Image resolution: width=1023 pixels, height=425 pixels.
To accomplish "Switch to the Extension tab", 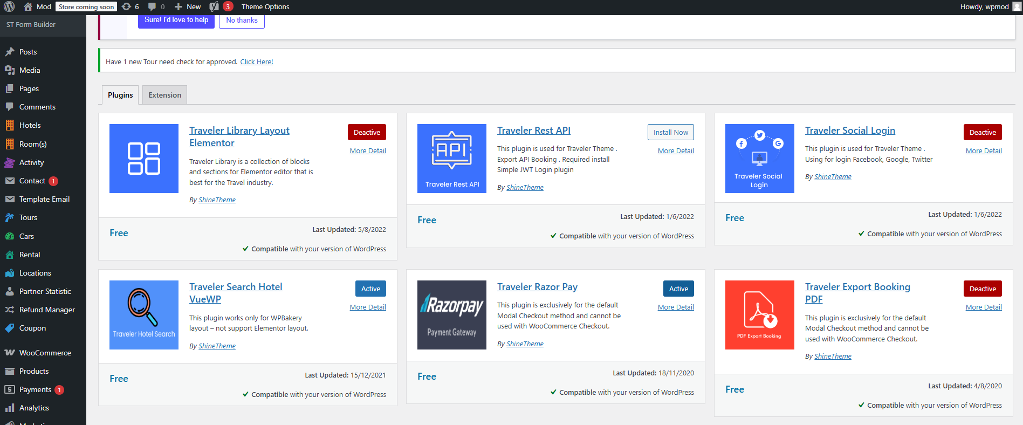I will pyautogui.click(x=165, y=95).
